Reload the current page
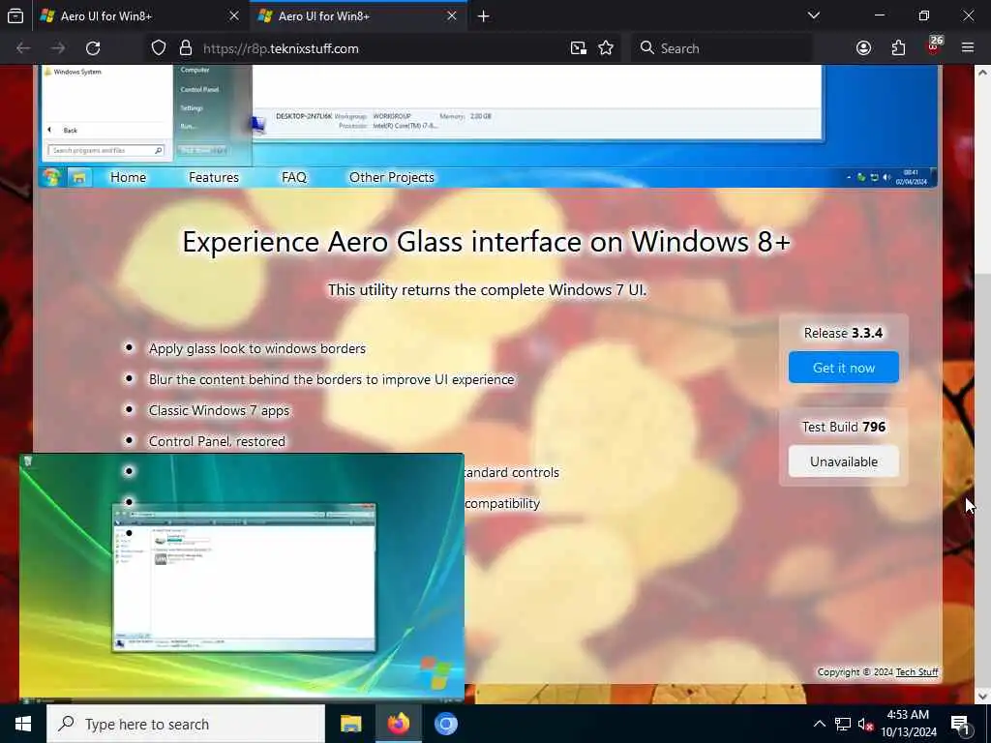The image size is (991, 743). click(93, 48)
